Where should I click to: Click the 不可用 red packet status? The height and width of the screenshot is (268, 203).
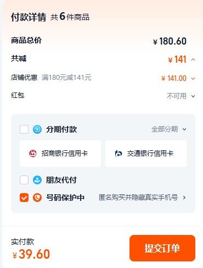point(177,96)
